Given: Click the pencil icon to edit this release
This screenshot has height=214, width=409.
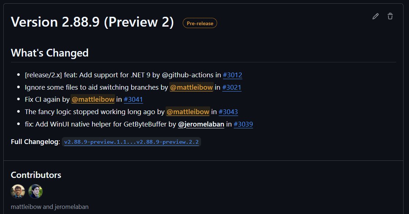Looking at the screenshot, I should click(x=375, y=16).
